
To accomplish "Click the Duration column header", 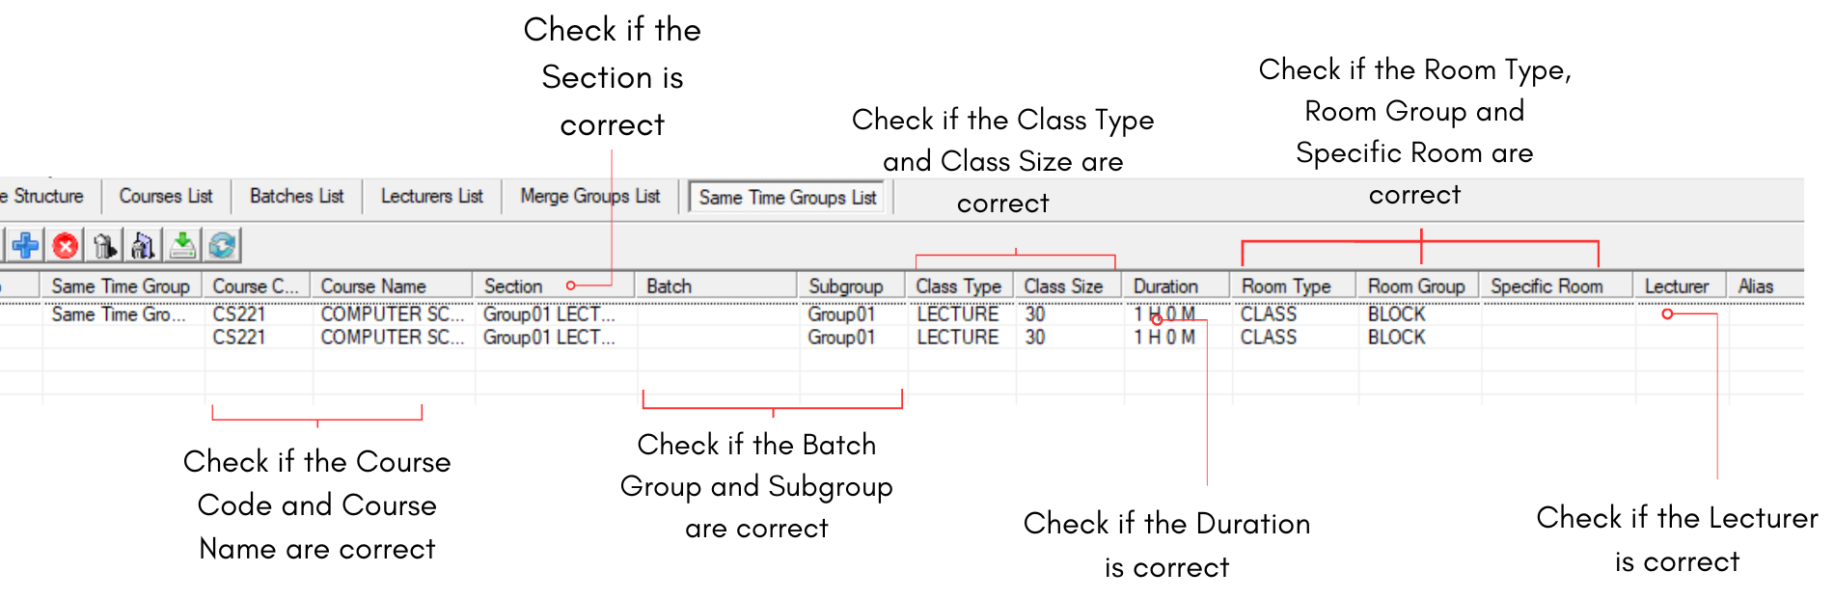I will (x=1165, y=286).
